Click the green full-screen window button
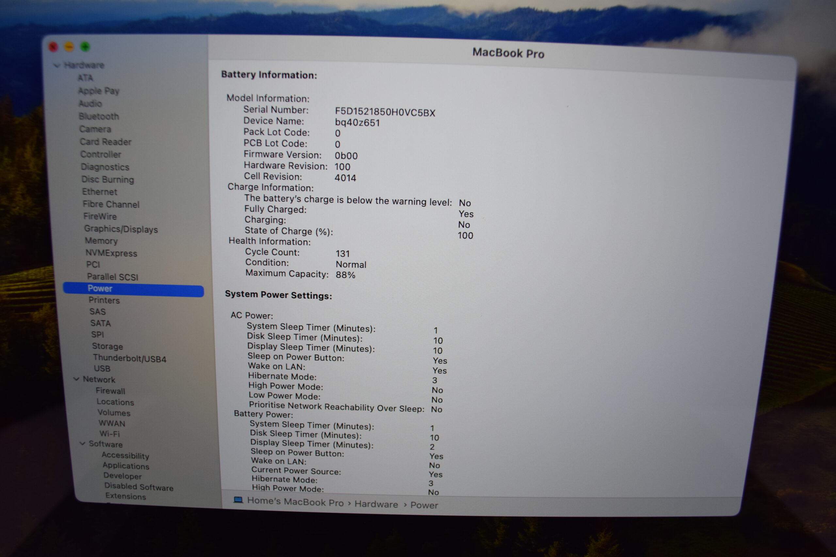The height and width of the screenshot is (557, 836). [x=85, y=47]
